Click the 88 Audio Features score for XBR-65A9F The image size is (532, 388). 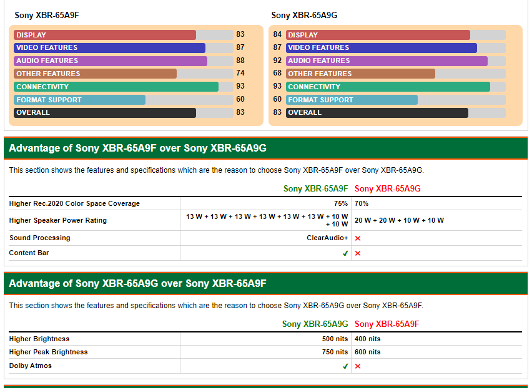[x=240, y=61]
